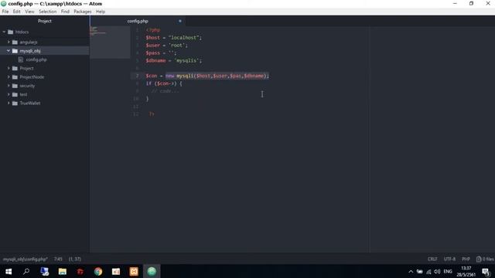Open the Help menu
This screenshot has height=278, width=495.
pos(101,12)
